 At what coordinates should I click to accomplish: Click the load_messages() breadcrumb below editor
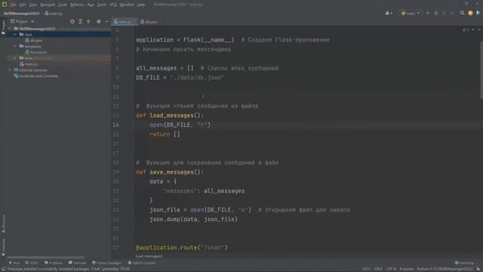tap(149, 256)
